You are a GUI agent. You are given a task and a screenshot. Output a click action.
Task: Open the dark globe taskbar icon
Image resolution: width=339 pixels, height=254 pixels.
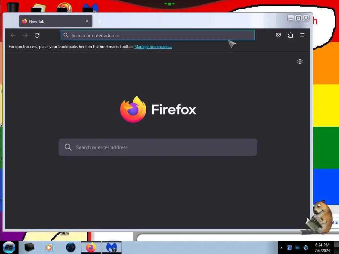click(x=71, y=247)
